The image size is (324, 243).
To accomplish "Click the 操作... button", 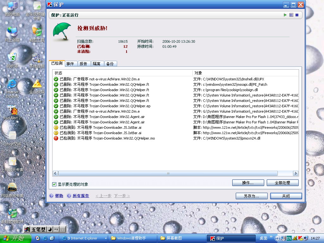I will coord(248,183).
